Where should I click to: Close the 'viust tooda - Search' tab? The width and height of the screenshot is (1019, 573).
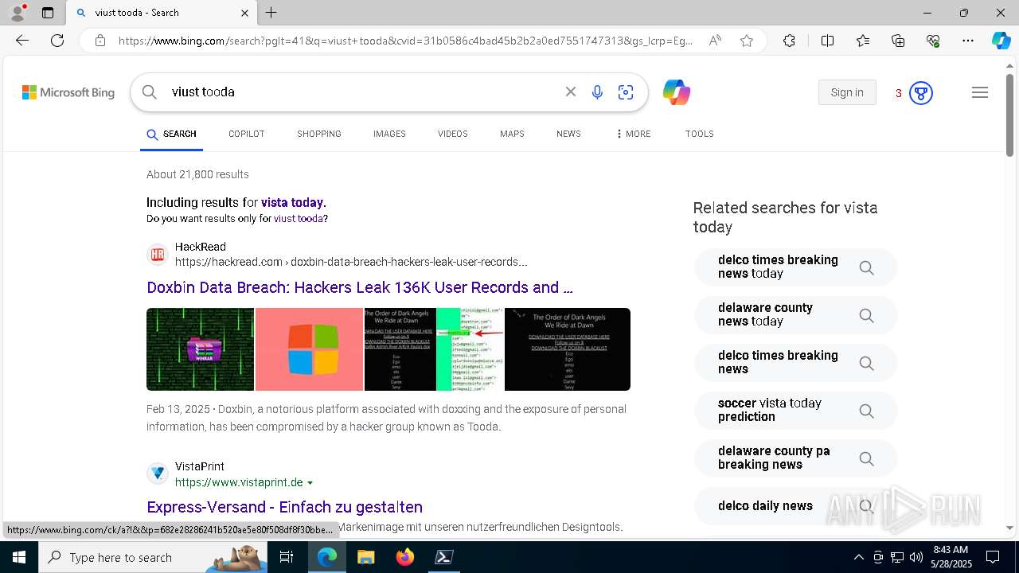[x=244, y=13]
